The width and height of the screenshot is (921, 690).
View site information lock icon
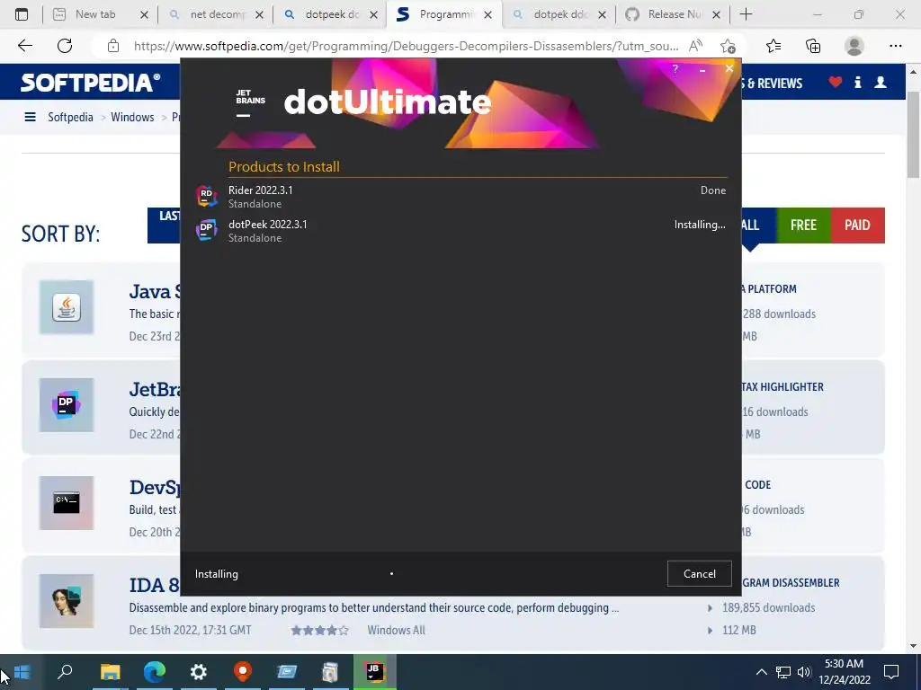click(x=113, y=46)
